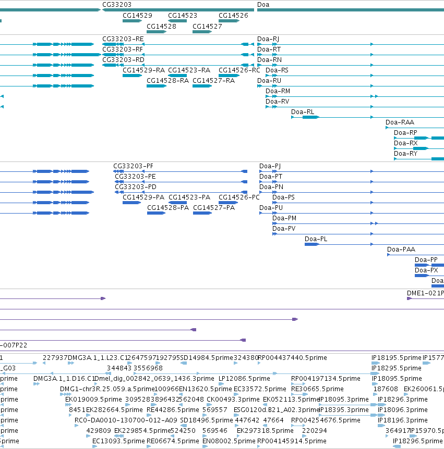The image size is (444, 449).
Task: Open transcript CG14527-RA
Action: (213, 80)
